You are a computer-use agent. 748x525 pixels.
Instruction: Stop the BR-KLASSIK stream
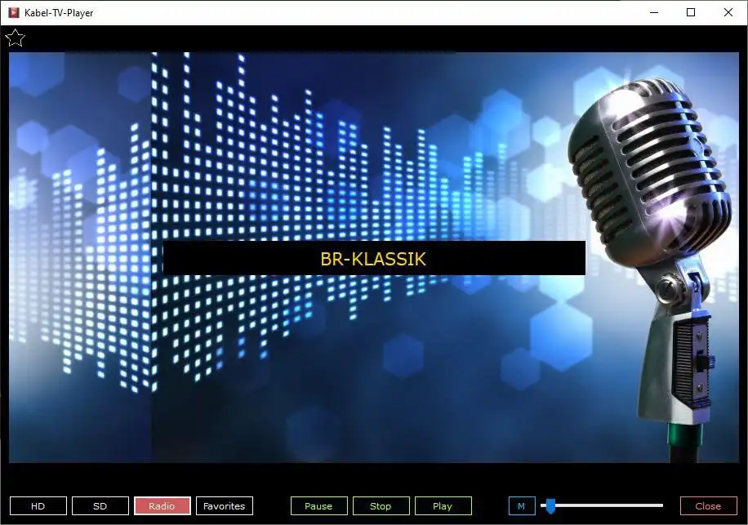(381, 506)
